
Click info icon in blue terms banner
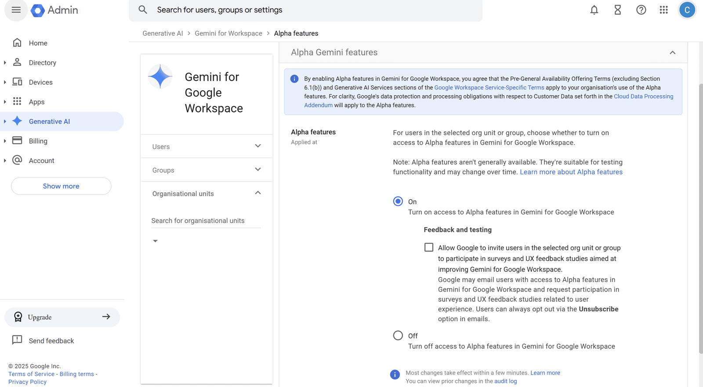point(294,79)
